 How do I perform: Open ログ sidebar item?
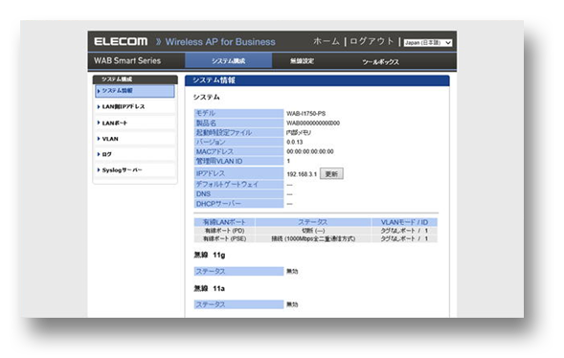coord(135,154)
